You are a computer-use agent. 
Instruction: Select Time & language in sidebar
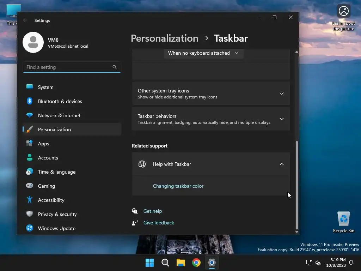(72, 172)
